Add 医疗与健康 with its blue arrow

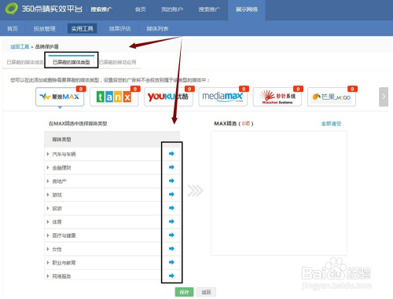point(171,235)
